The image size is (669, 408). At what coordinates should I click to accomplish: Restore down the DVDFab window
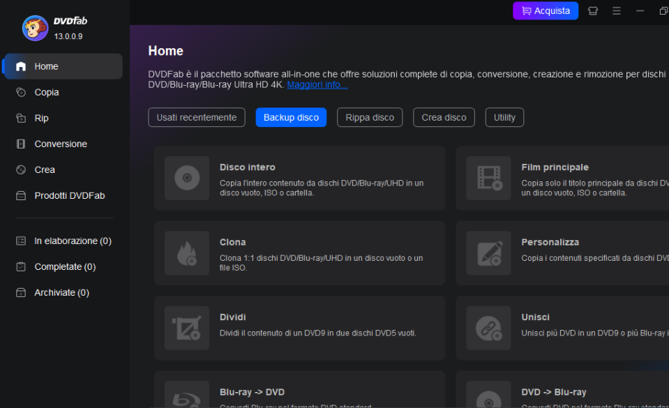(x=663, y=10)
